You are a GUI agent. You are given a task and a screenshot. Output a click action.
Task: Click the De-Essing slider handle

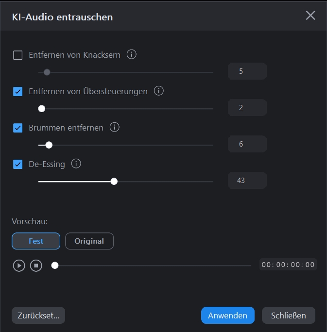click(114, 182)
